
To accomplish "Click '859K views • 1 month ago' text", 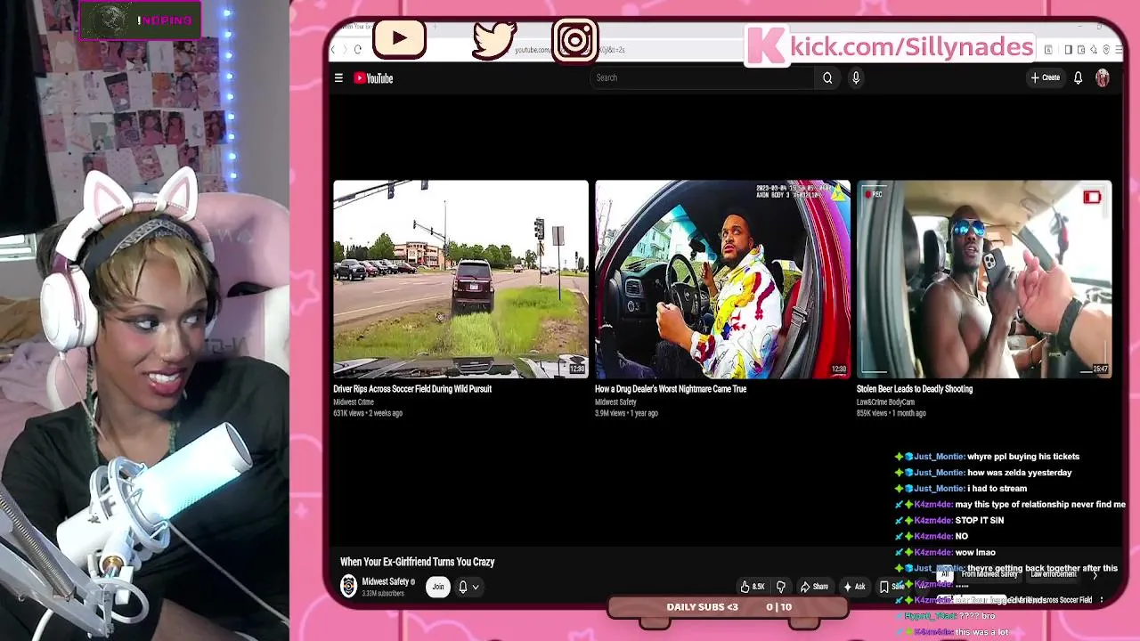I will click(x=892, y=413).
